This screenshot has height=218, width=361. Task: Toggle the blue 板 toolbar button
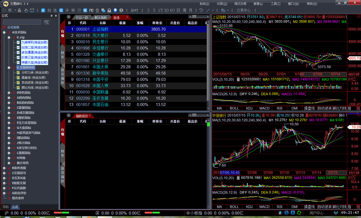pos(85,10)
